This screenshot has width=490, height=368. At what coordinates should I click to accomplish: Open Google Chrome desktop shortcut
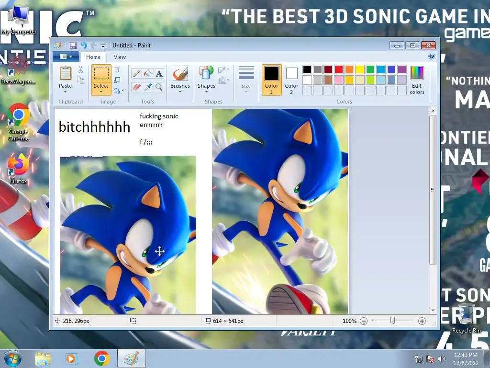tap(19, 122)
